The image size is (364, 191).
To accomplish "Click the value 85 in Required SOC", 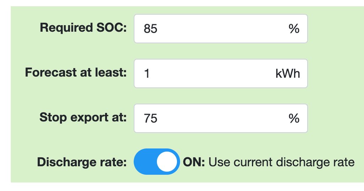I will point(150,29).
